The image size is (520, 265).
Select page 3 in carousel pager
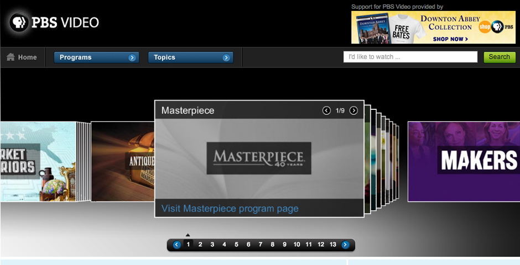coord(212,245)
